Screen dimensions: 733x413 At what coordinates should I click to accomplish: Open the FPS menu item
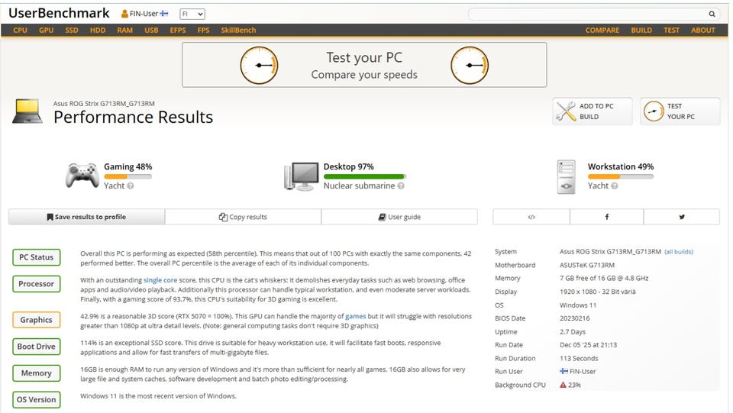tap(203, 30)
